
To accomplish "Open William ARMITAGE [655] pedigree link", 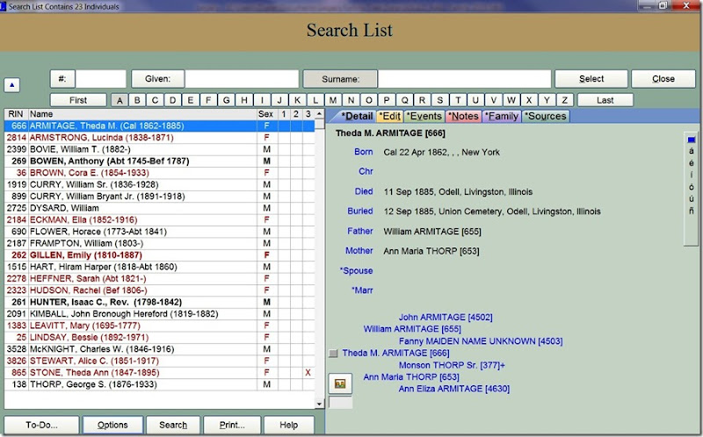I will 412,329.
